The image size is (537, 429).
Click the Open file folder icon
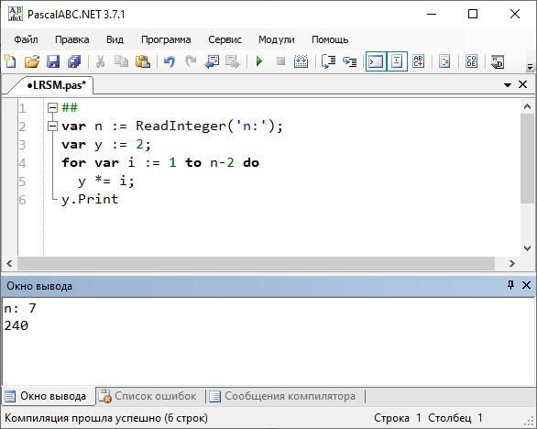click(x=32, y=61)
